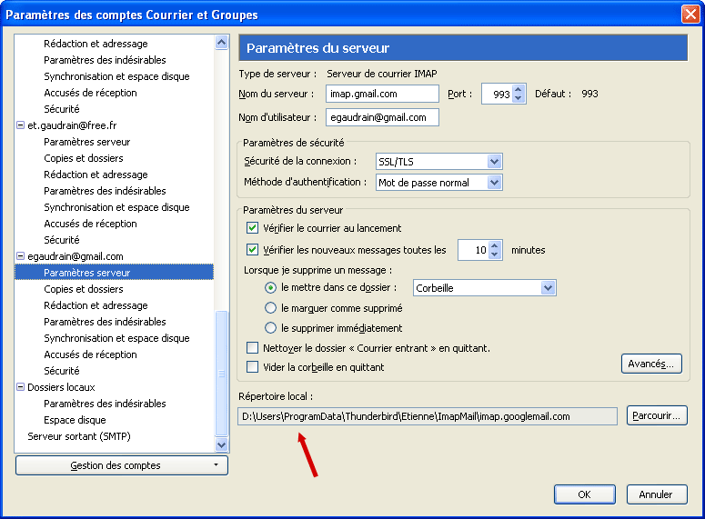Collapse the Dossiers locaux tree node
Image resolution: width=705 pixels, height=519 pixels.
pos(21,387)
